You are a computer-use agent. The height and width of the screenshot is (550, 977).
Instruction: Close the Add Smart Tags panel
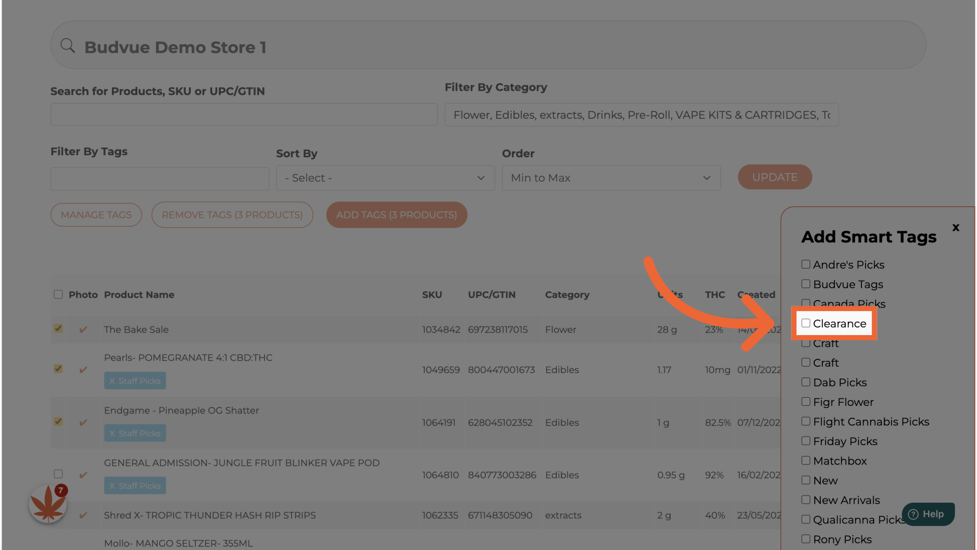pyautogui.click(x=956, y=228)
